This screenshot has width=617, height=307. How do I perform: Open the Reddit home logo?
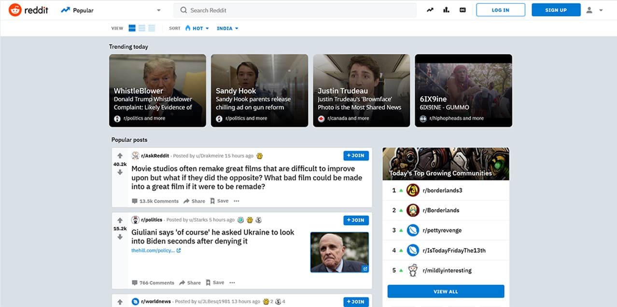28,10
